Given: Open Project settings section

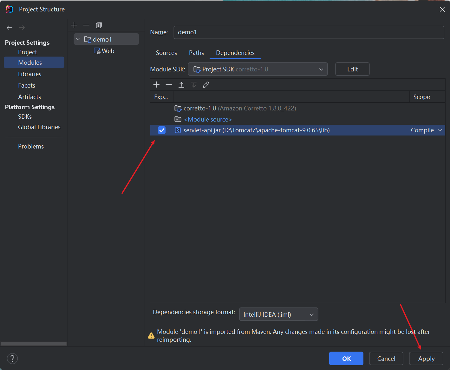Looking at the screenshot, I should coord(28,52).
